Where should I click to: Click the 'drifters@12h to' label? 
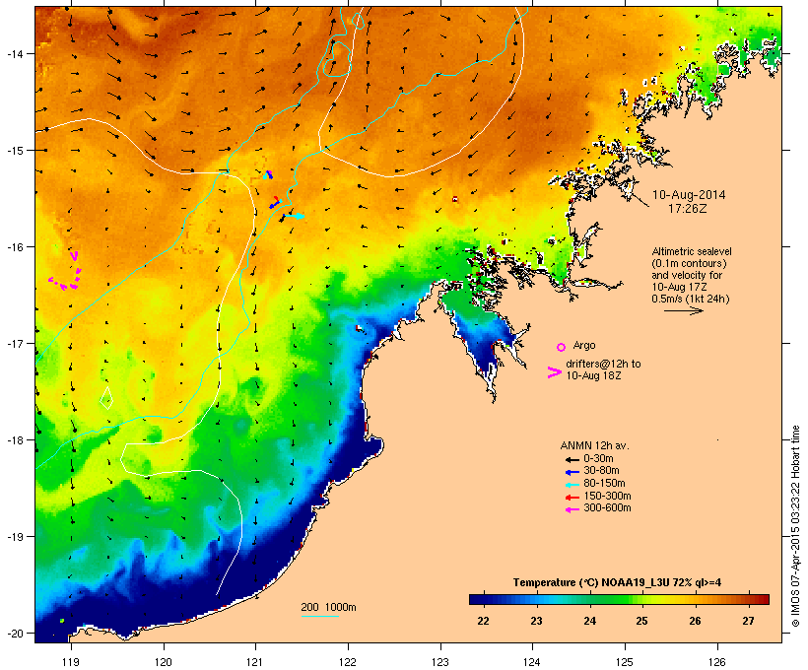[x=603, y=364]
